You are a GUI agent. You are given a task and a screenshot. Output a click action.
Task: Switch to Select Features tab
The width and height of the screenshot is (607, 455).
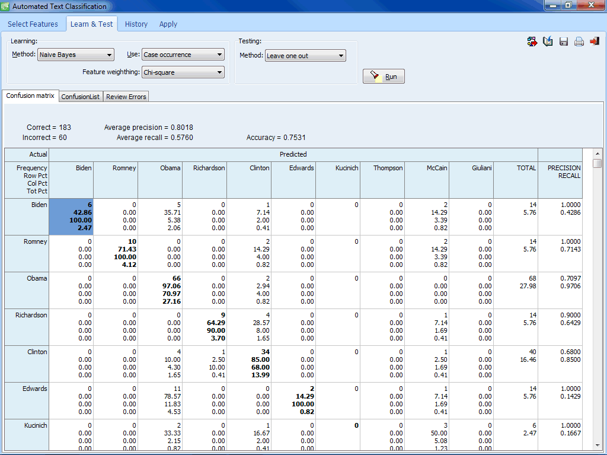33,24
